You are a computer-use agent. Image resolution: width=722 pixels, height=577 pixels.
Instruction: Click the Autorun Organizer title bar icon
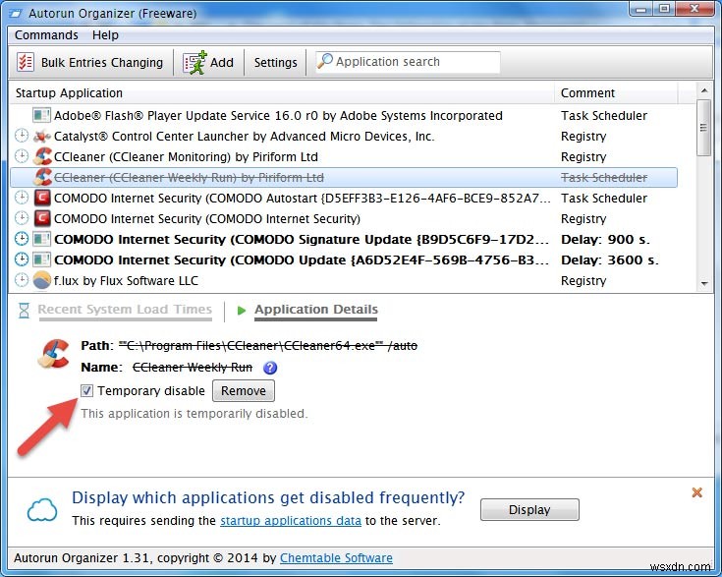(15, 14)
